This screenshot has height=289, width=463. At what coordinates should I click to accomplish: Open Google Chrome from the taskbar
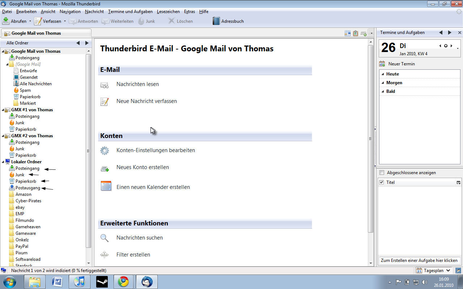[123, 281]
